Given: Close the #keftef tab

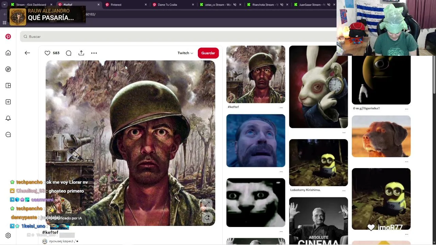Looking at the screenshot, I should click(x=98, y=5).
